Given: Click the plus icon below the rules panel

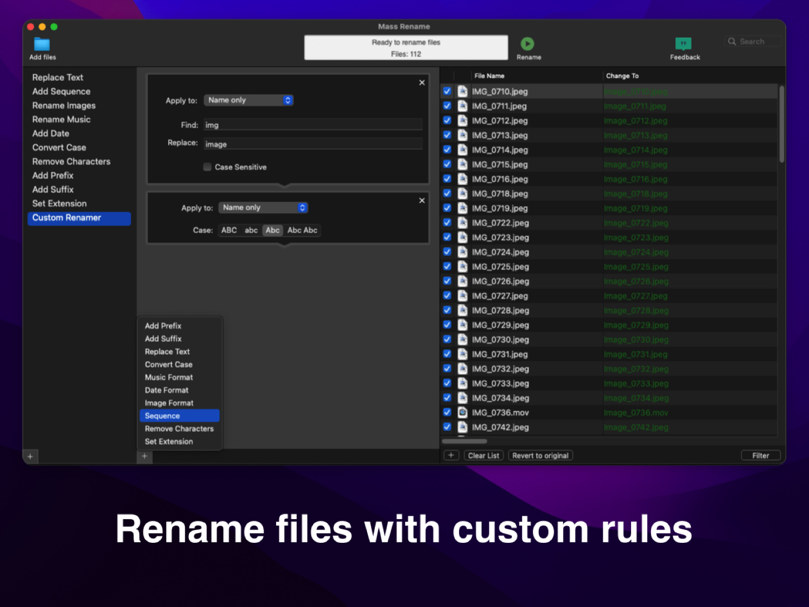Looking at the screenshot, I should click(144, 456).
